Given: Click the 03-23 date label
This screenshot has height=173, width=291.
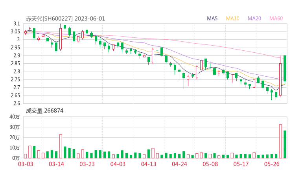Looking at the screenshot, I should click(87, 164).
